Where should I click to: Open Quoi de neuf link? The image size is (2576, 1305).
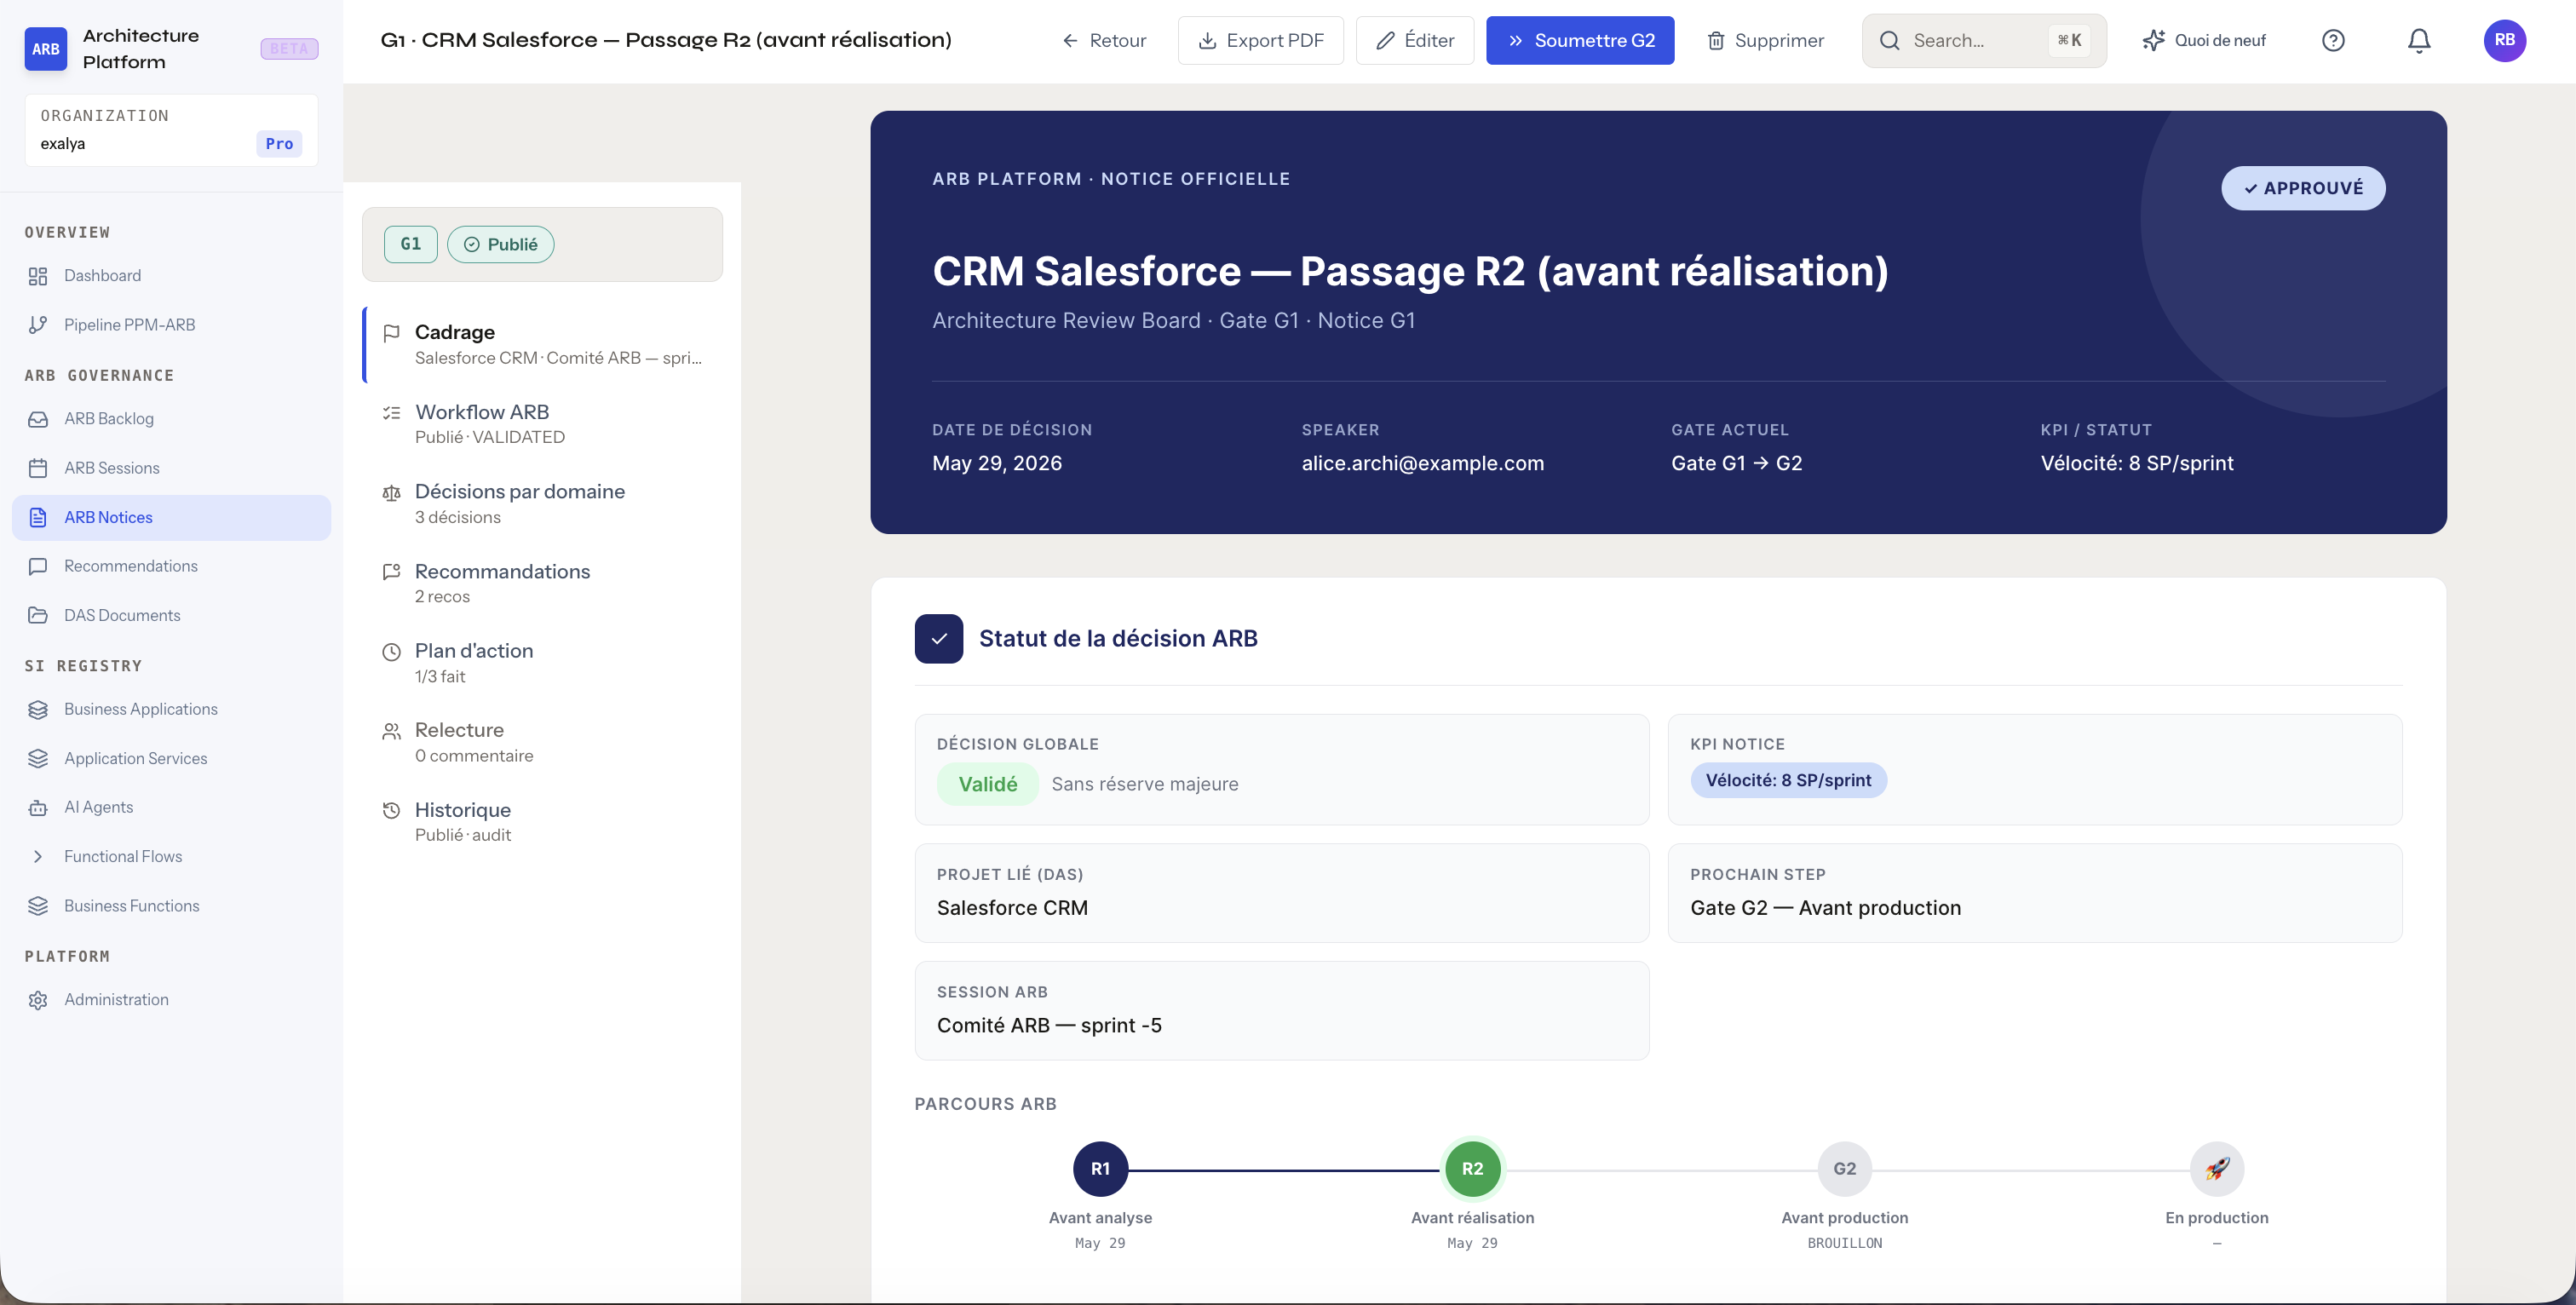pyautogui.click(x=2204, y=40)
